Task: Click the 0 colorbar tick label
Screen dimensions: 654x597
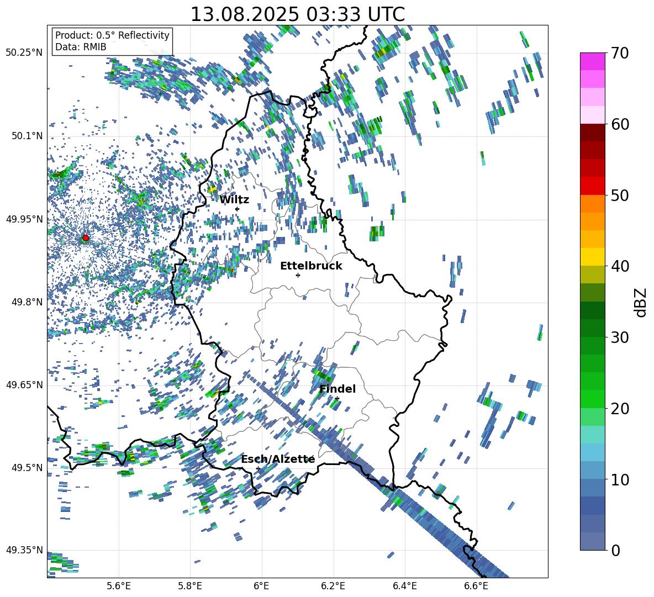Action: click(615, 550)
